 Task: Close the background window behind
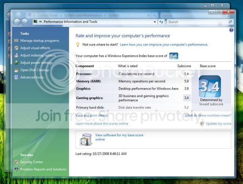pyautogui.click(x=222, y=6)
